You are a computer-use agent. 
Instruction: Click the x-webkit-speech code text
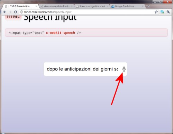pos(61,33)
